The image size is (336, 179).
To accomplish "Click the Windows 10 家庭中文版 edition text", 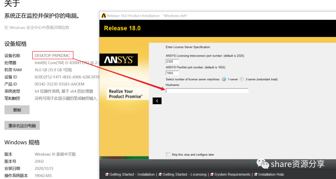I will pyautogui.click(x=55, y=154).
